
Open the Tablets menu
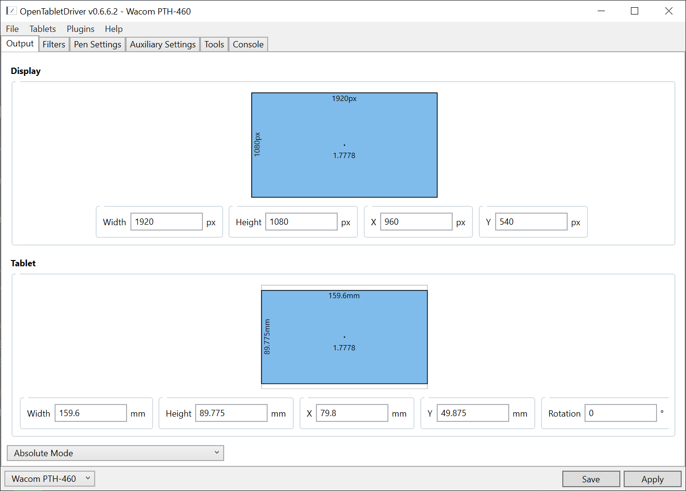43,29
